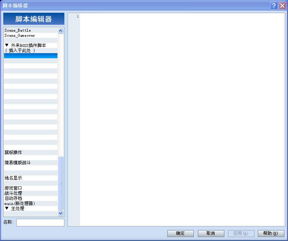Close the 脚本编辑器 dialog window
The width and height of the screenshot is (288, 241).
point(282,6)
